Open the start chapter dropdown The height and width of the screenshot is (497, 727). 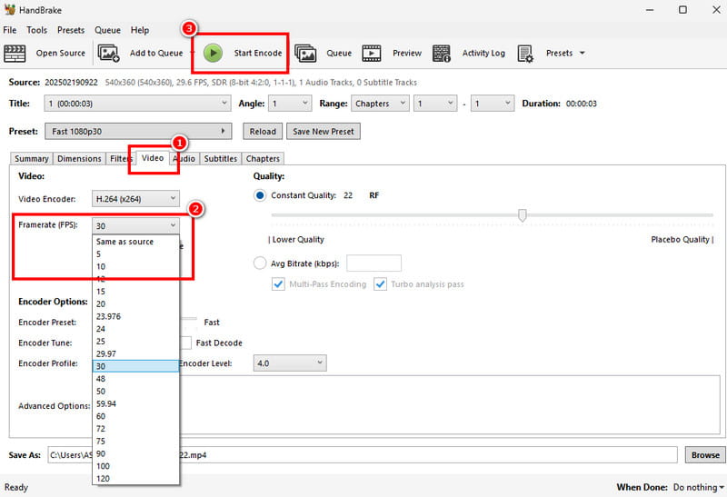(435, 104)
